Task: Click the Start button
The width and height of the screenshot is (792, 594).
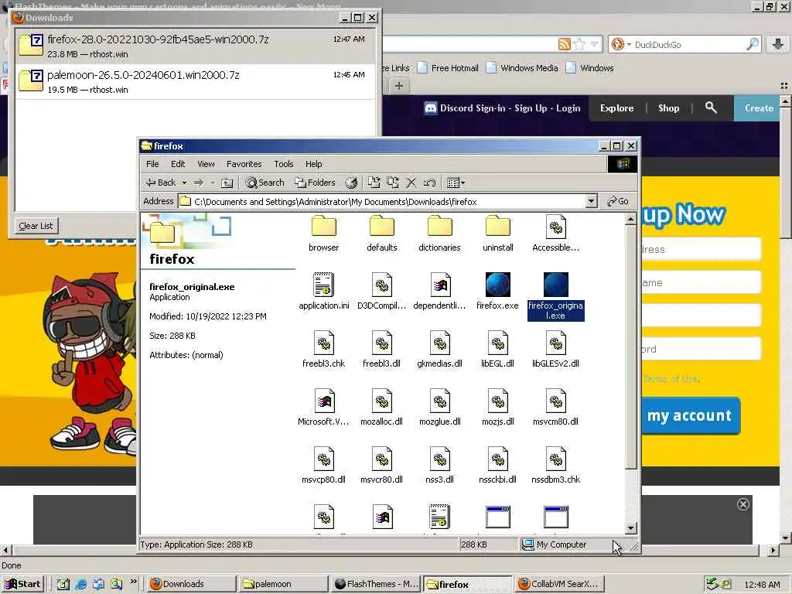Action: point(22,583)
